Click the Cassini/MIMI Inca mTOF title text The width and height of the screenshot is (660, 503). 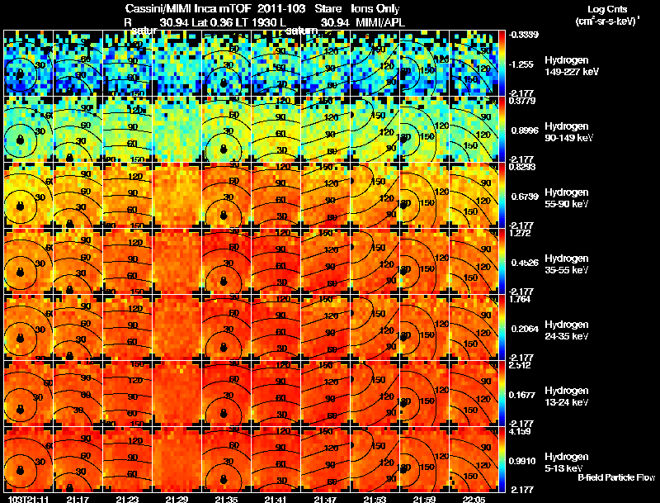point(188,9)
